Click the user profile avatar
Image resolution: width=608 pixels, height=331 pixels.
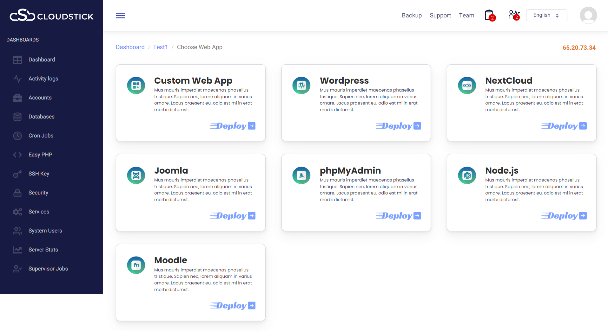tap(588, 15)
